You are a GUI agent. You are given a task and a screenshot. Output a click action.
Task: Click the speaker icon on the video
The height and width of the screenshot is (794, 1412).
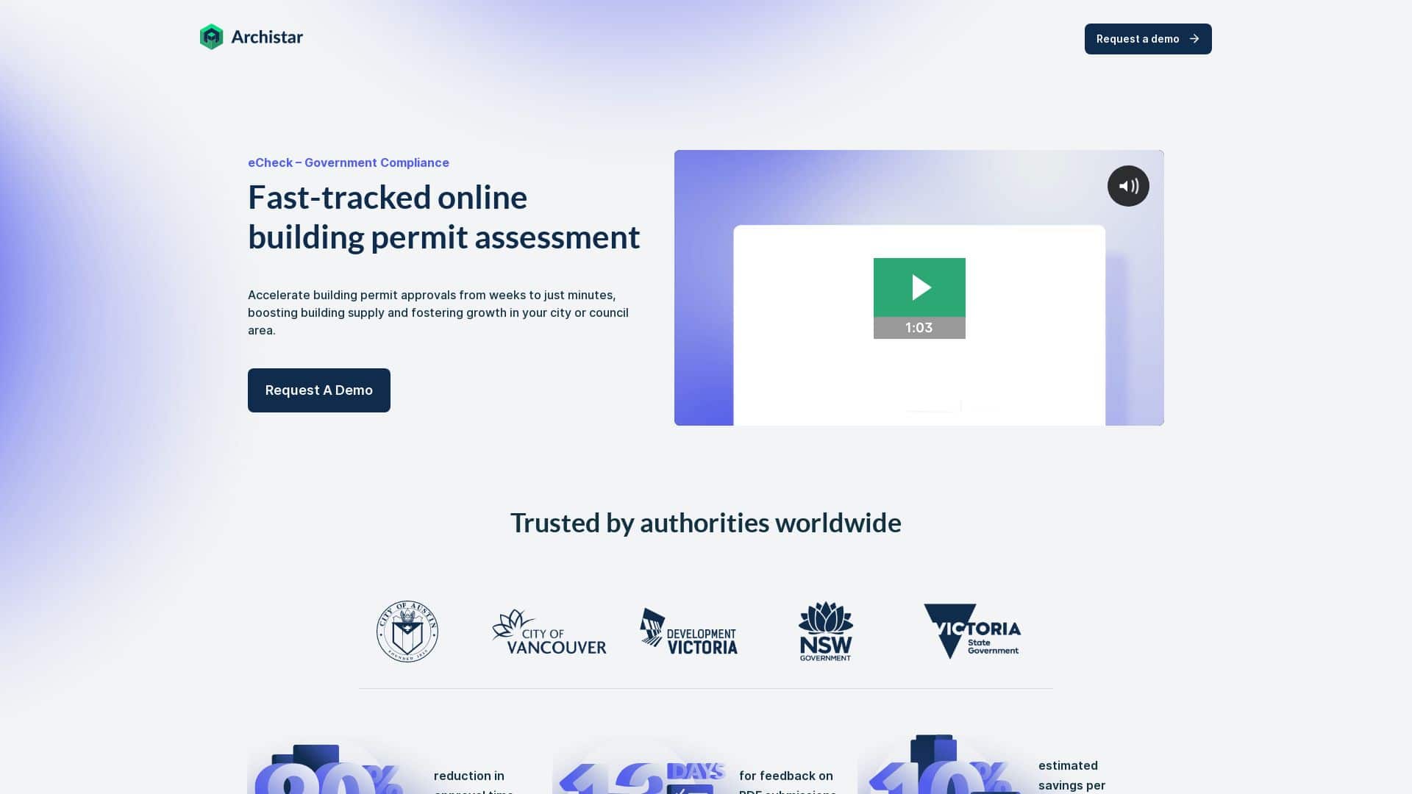[x=1128, y=186]
